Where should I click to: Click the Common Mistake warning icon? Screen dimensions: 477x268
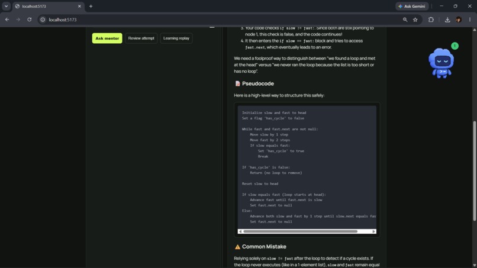[237, 247]
